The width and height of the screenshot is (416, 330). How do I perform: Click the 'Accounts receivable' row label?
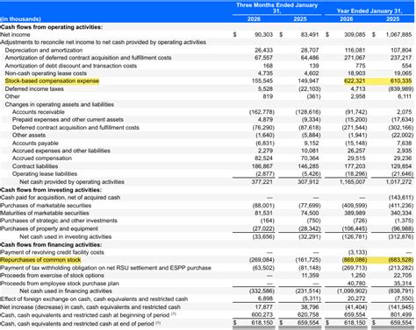(x=39, y=112)
